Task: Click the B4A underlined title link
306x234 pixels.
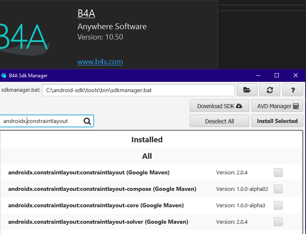Action: (x=86, y=14)
